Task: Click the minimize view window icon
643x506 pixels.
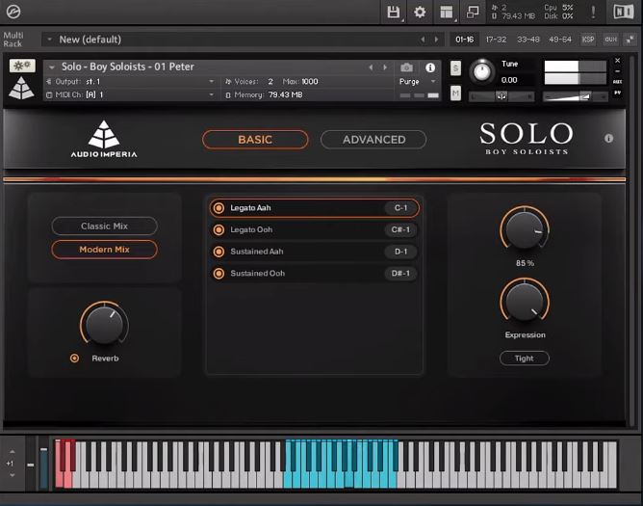Action: [x=473, y=12]
